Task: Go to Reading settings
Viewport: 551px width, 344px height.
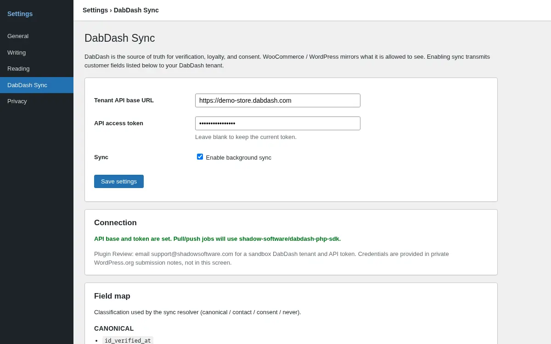Action: coord(37,69)
